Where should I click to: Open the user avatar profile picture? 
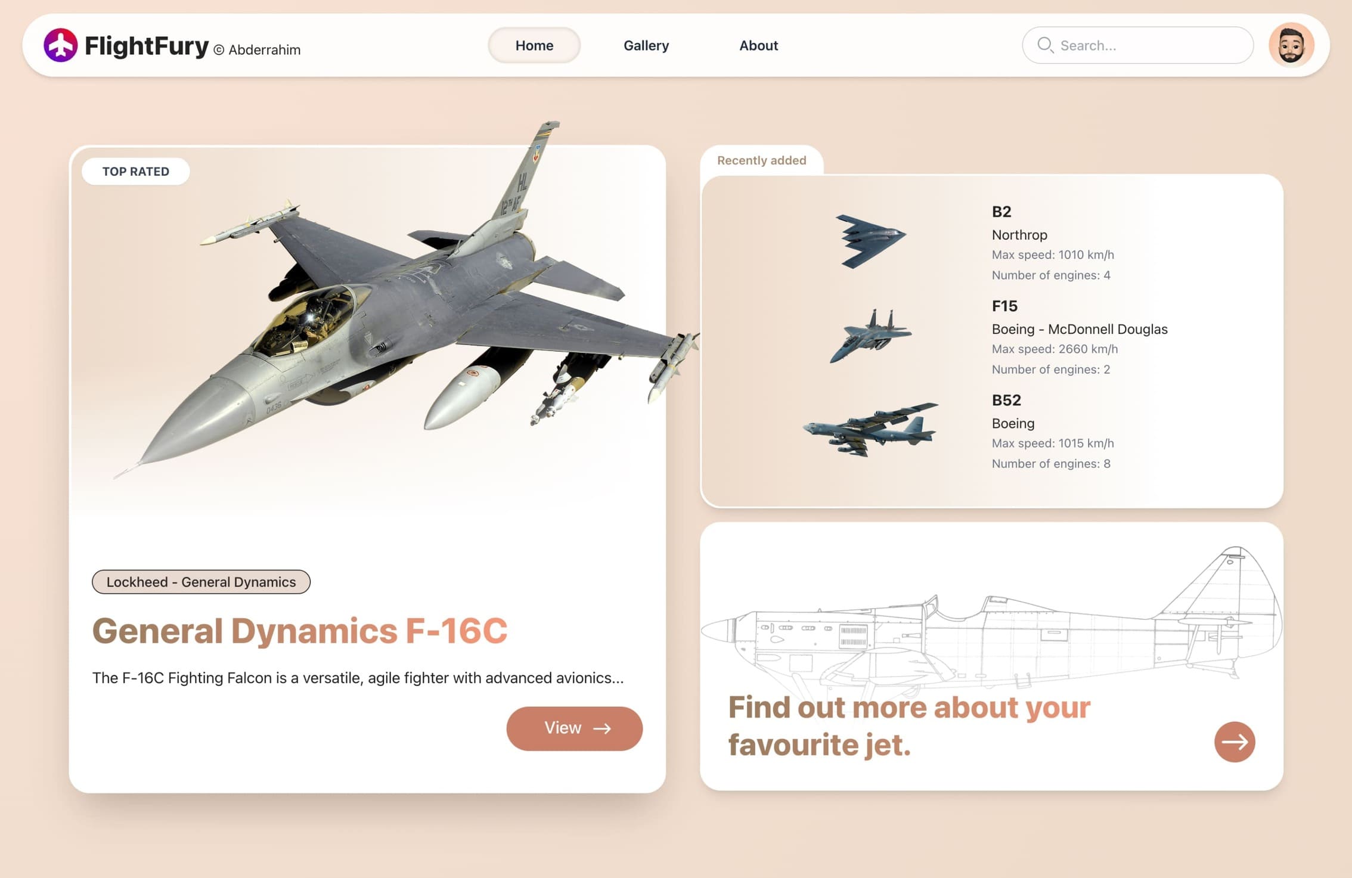point(1291,45)
